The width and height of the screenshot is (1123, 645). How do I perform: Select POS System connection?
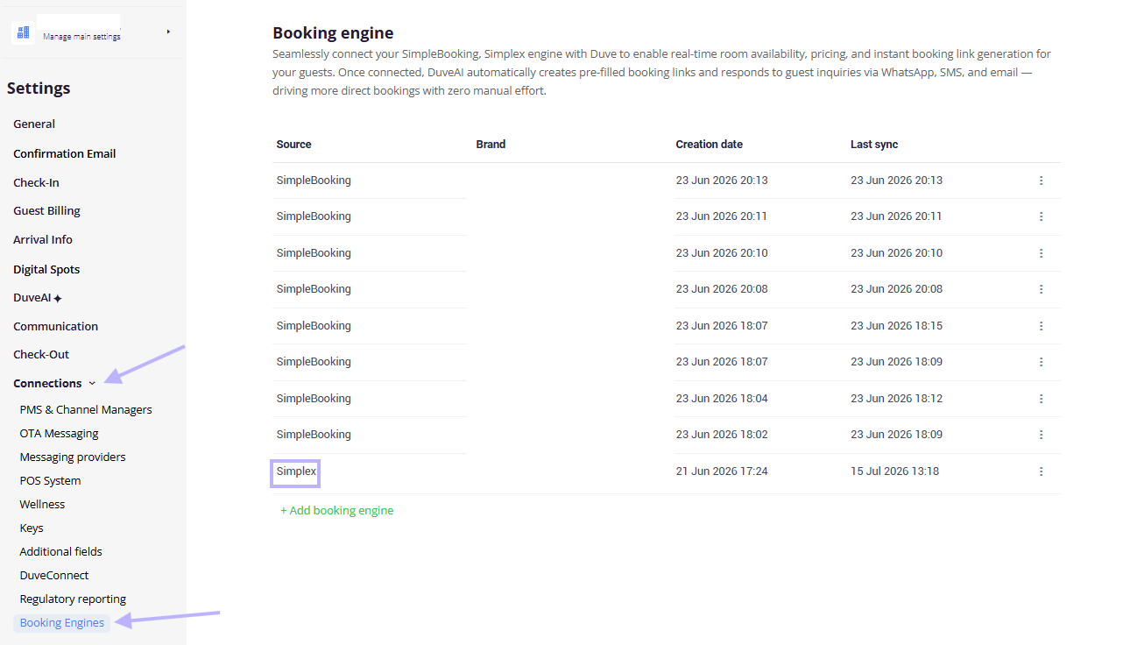tap(50, 480)
